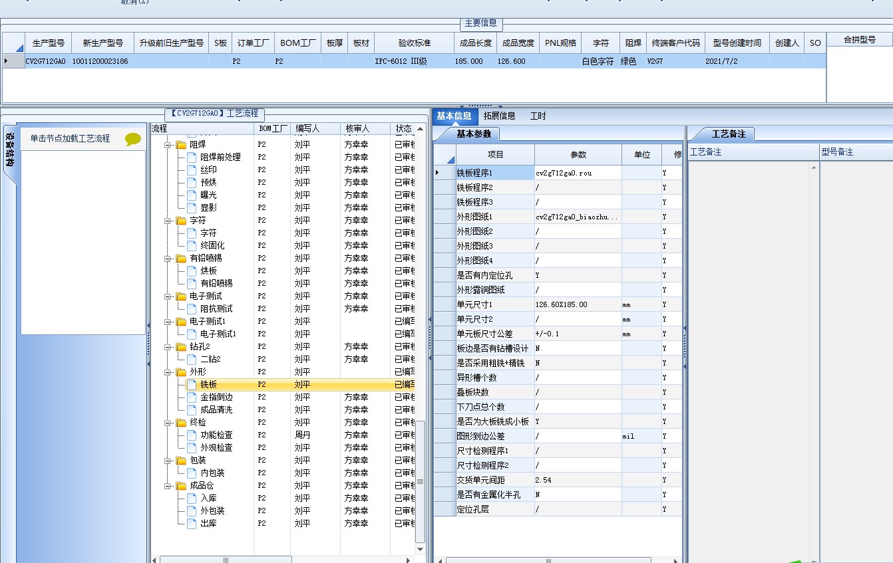Click the 编写人 column header in tree
This screenshot has width=893, height=563.
(x=315, y=128)
